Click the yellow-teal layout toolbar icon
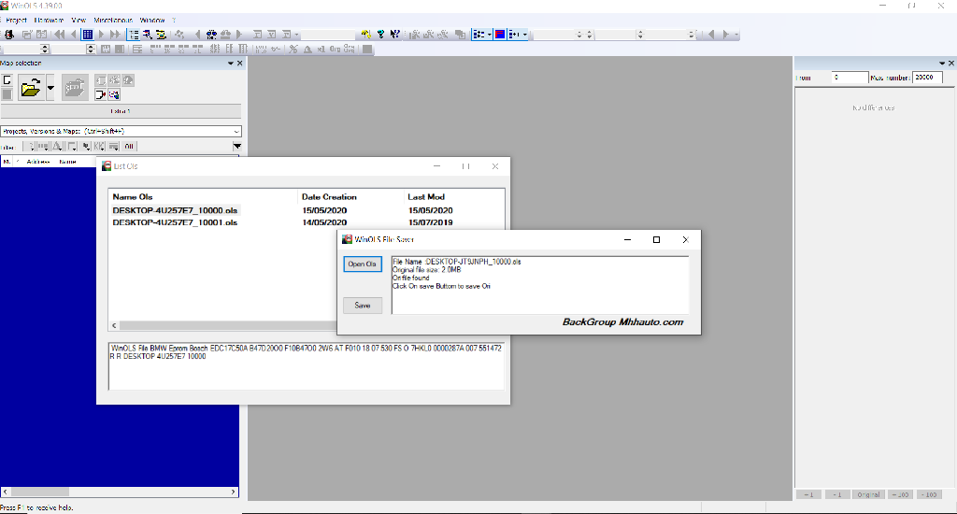 tap(161, 35)
